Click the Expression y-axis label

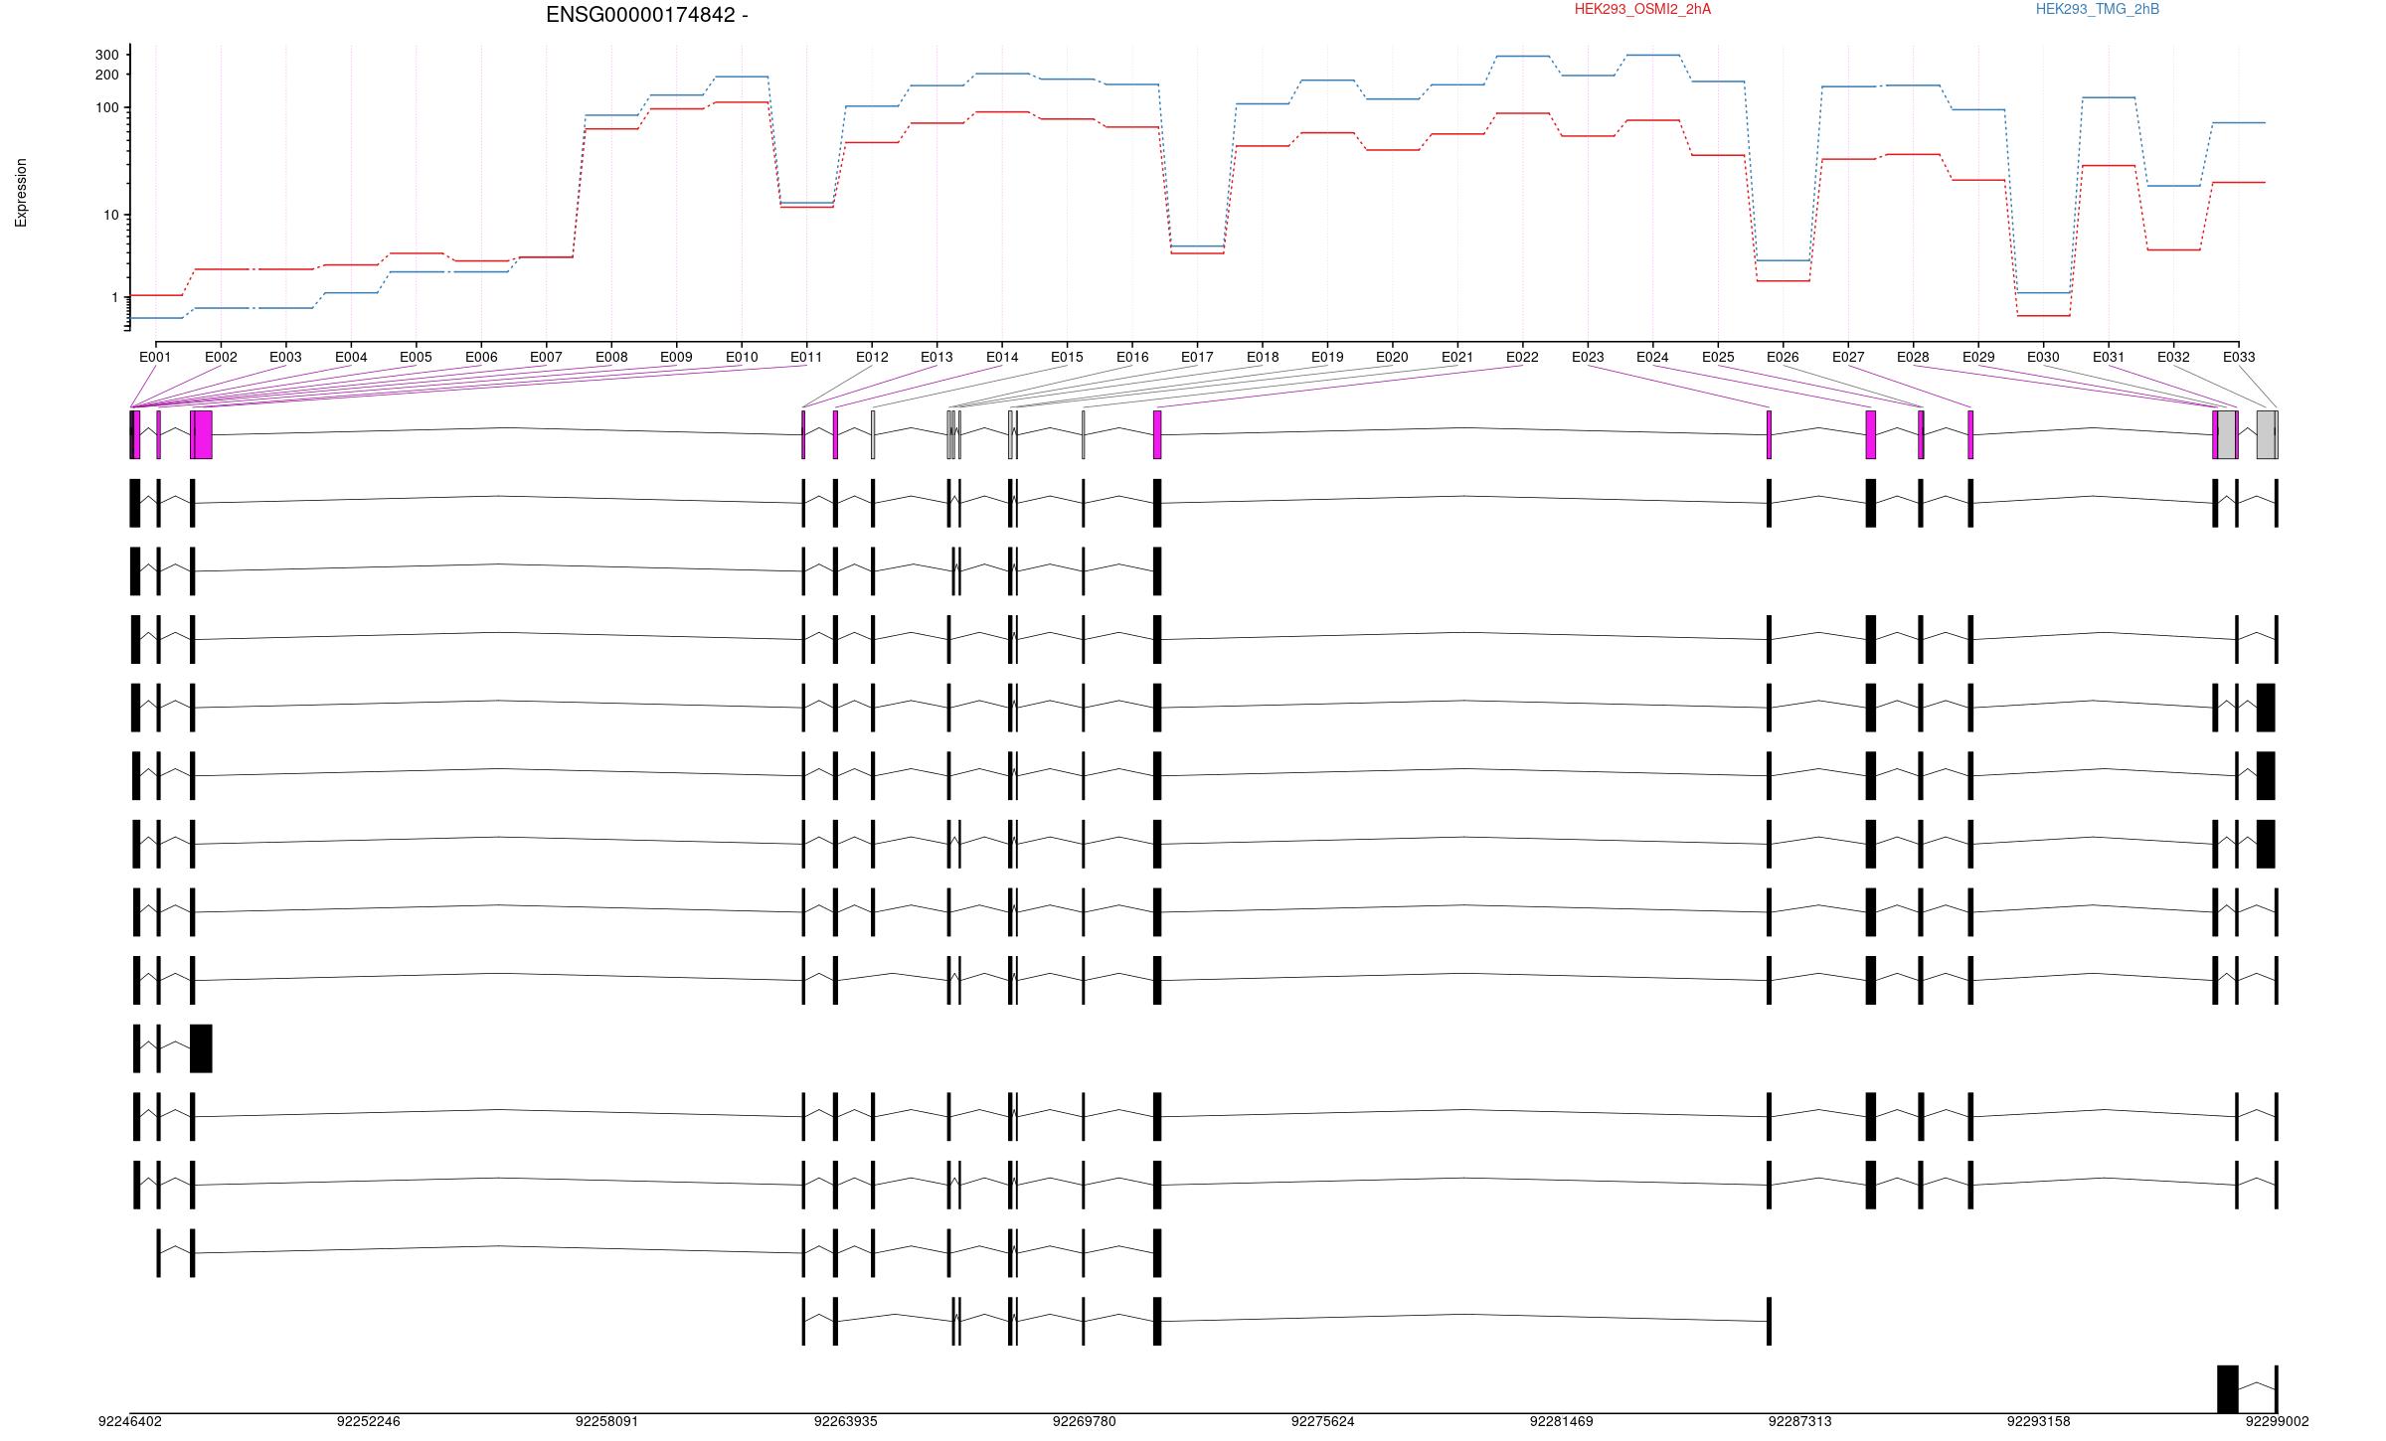click(21, 193)
